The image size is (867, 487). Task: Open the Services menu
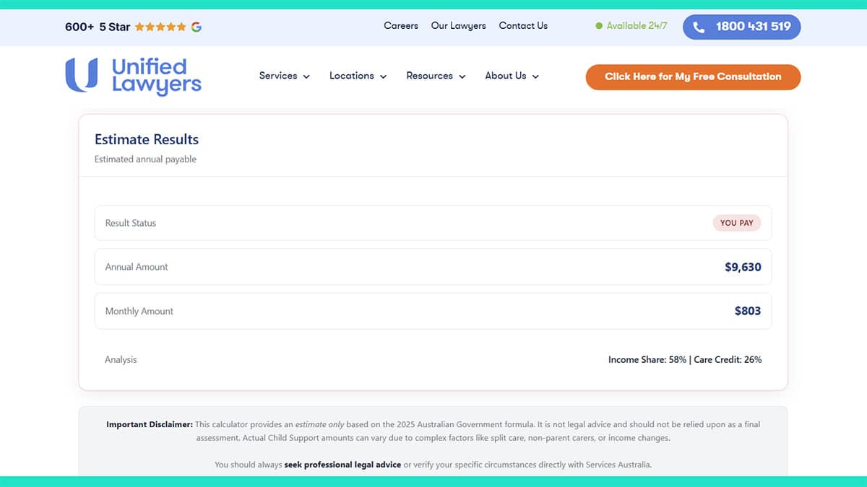[278, 76]
